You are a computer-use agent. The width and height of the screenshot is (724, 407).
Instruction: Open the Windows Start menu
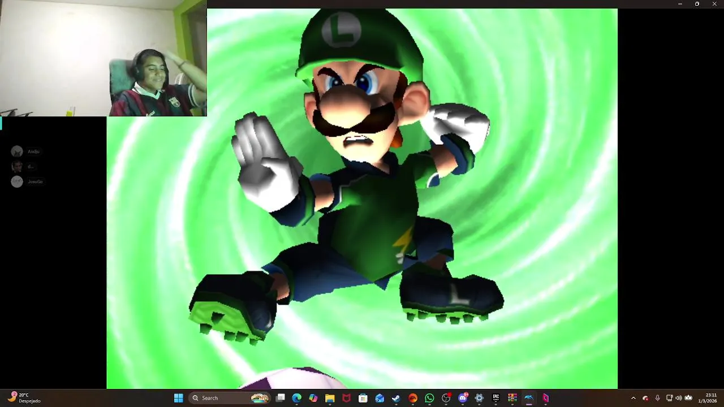pyautogui.click(x=179, y=398)
